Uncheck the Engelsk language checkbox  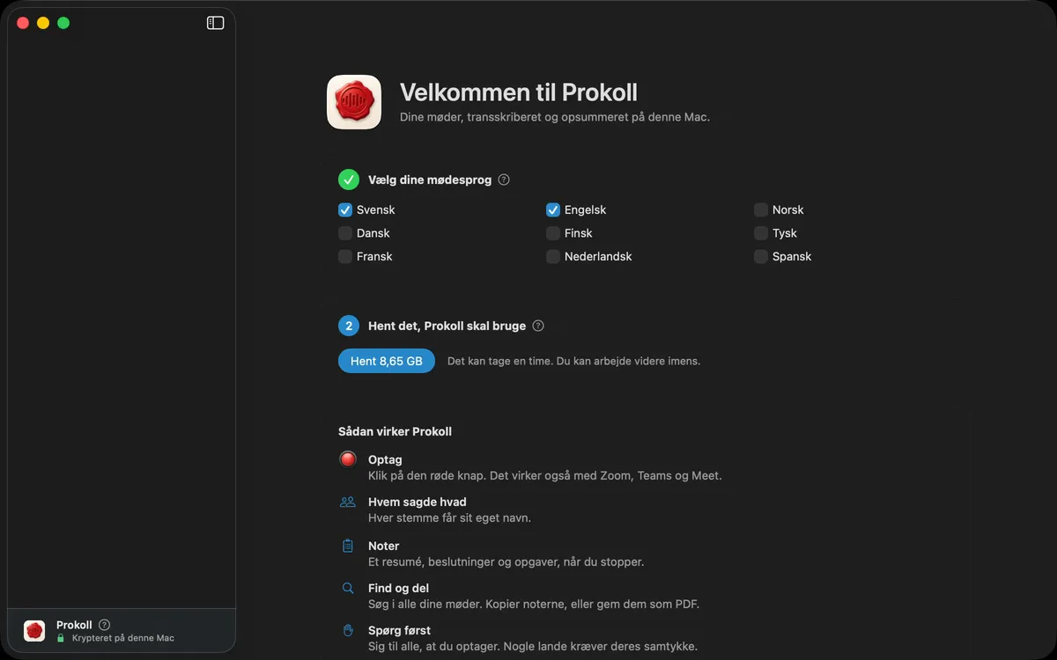(x=553, y=210)
